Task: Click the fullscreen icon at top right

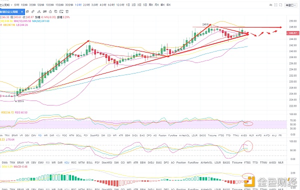Action: (x=275, y=5)
